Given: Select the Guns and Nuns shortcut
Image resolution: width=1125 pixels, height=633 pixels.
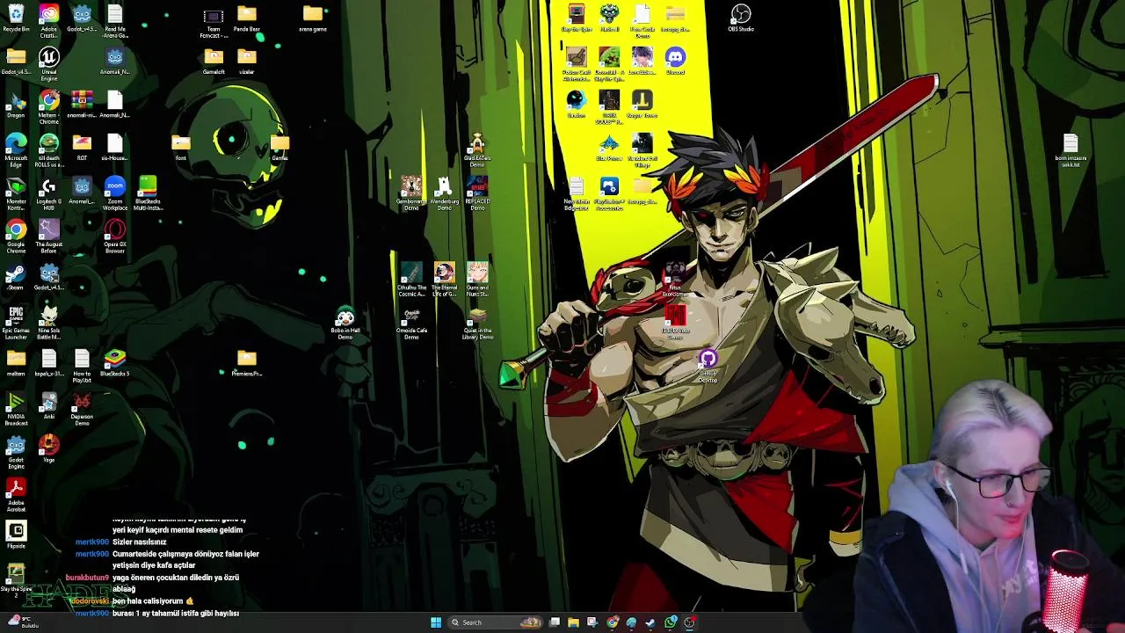Looking at the screenshot, I should click(477, 279).
